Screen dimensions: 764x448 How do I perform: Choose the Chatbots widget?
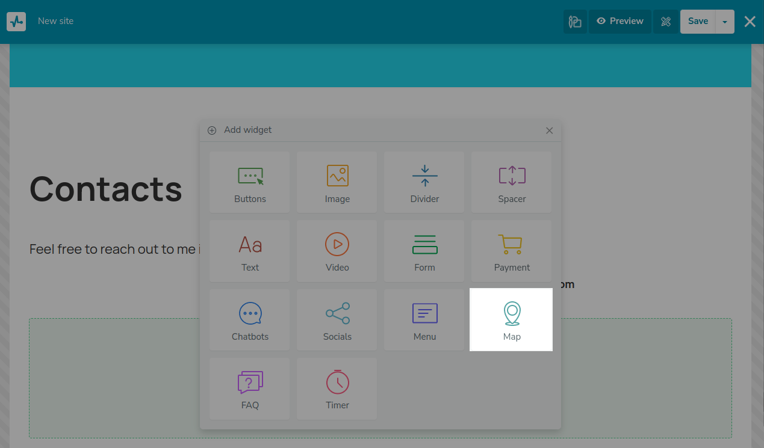click(250, 320)
